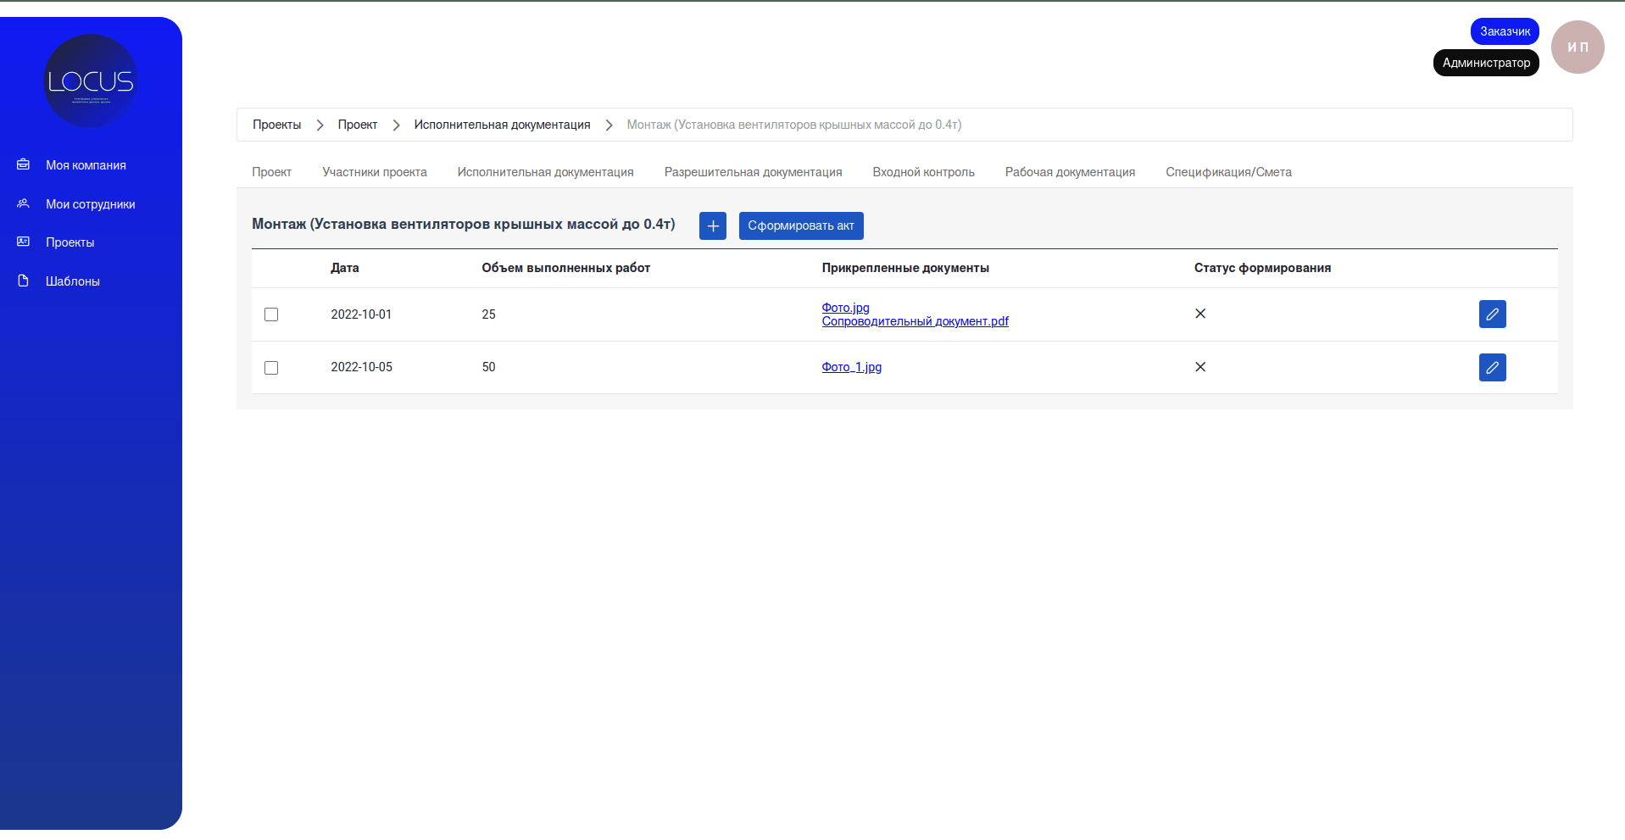Open the Спецификация/Смета tab

[1228, 172]
